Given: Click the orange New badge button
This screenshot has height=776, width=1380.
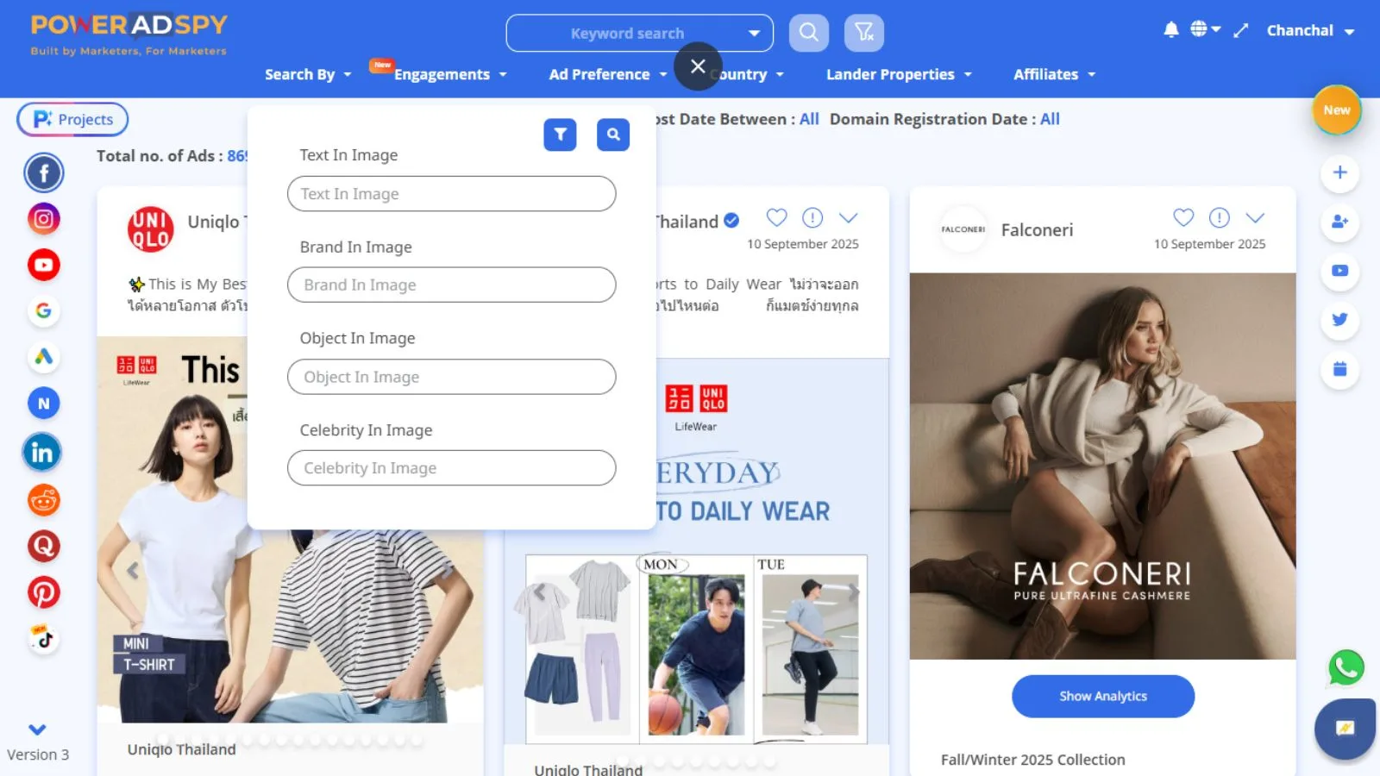Looking at the screenshot, I should click(1337, 110).
